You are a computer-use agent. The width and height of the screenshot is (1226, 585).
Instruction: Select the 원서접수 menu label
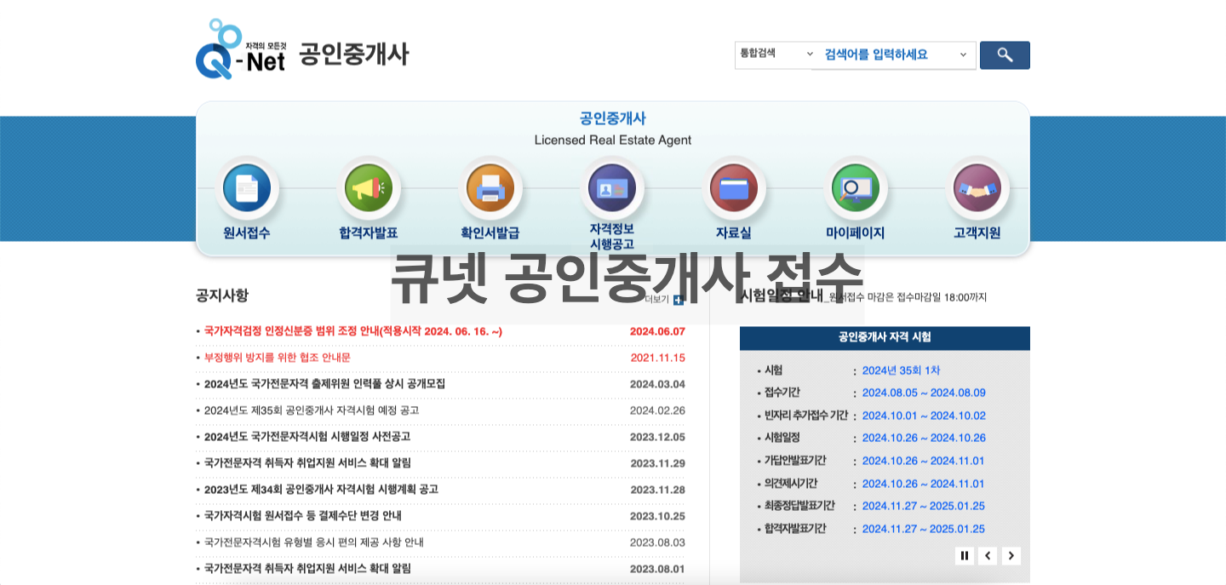pos(247,233)
